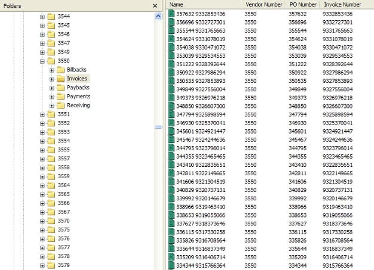This screenshot has width=374, height=270.
Task: Click file icon for 347794 9325898594
Action: (x=171, y=114)
